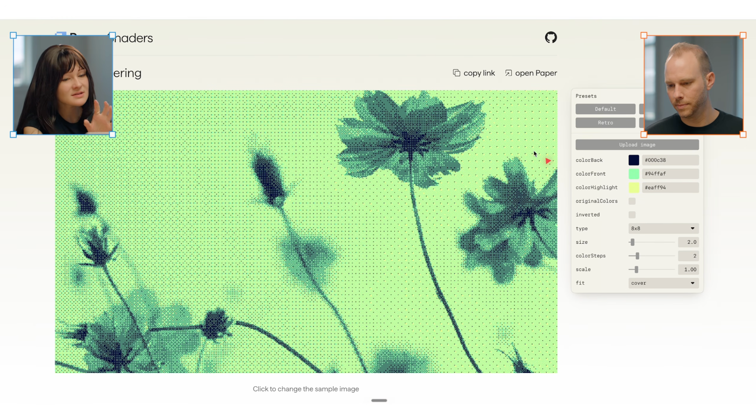Open the fit dropdown set to cover

click(x=663, y=283)
